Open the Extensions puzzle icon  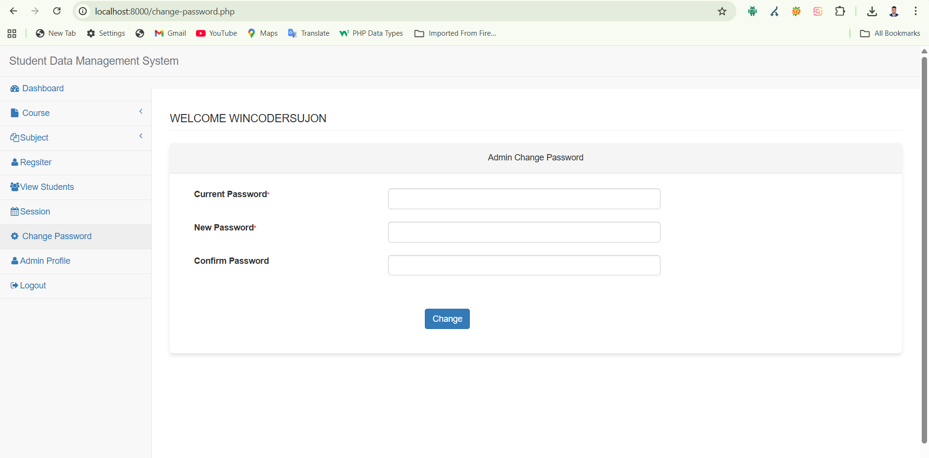(x=840, y=11)
